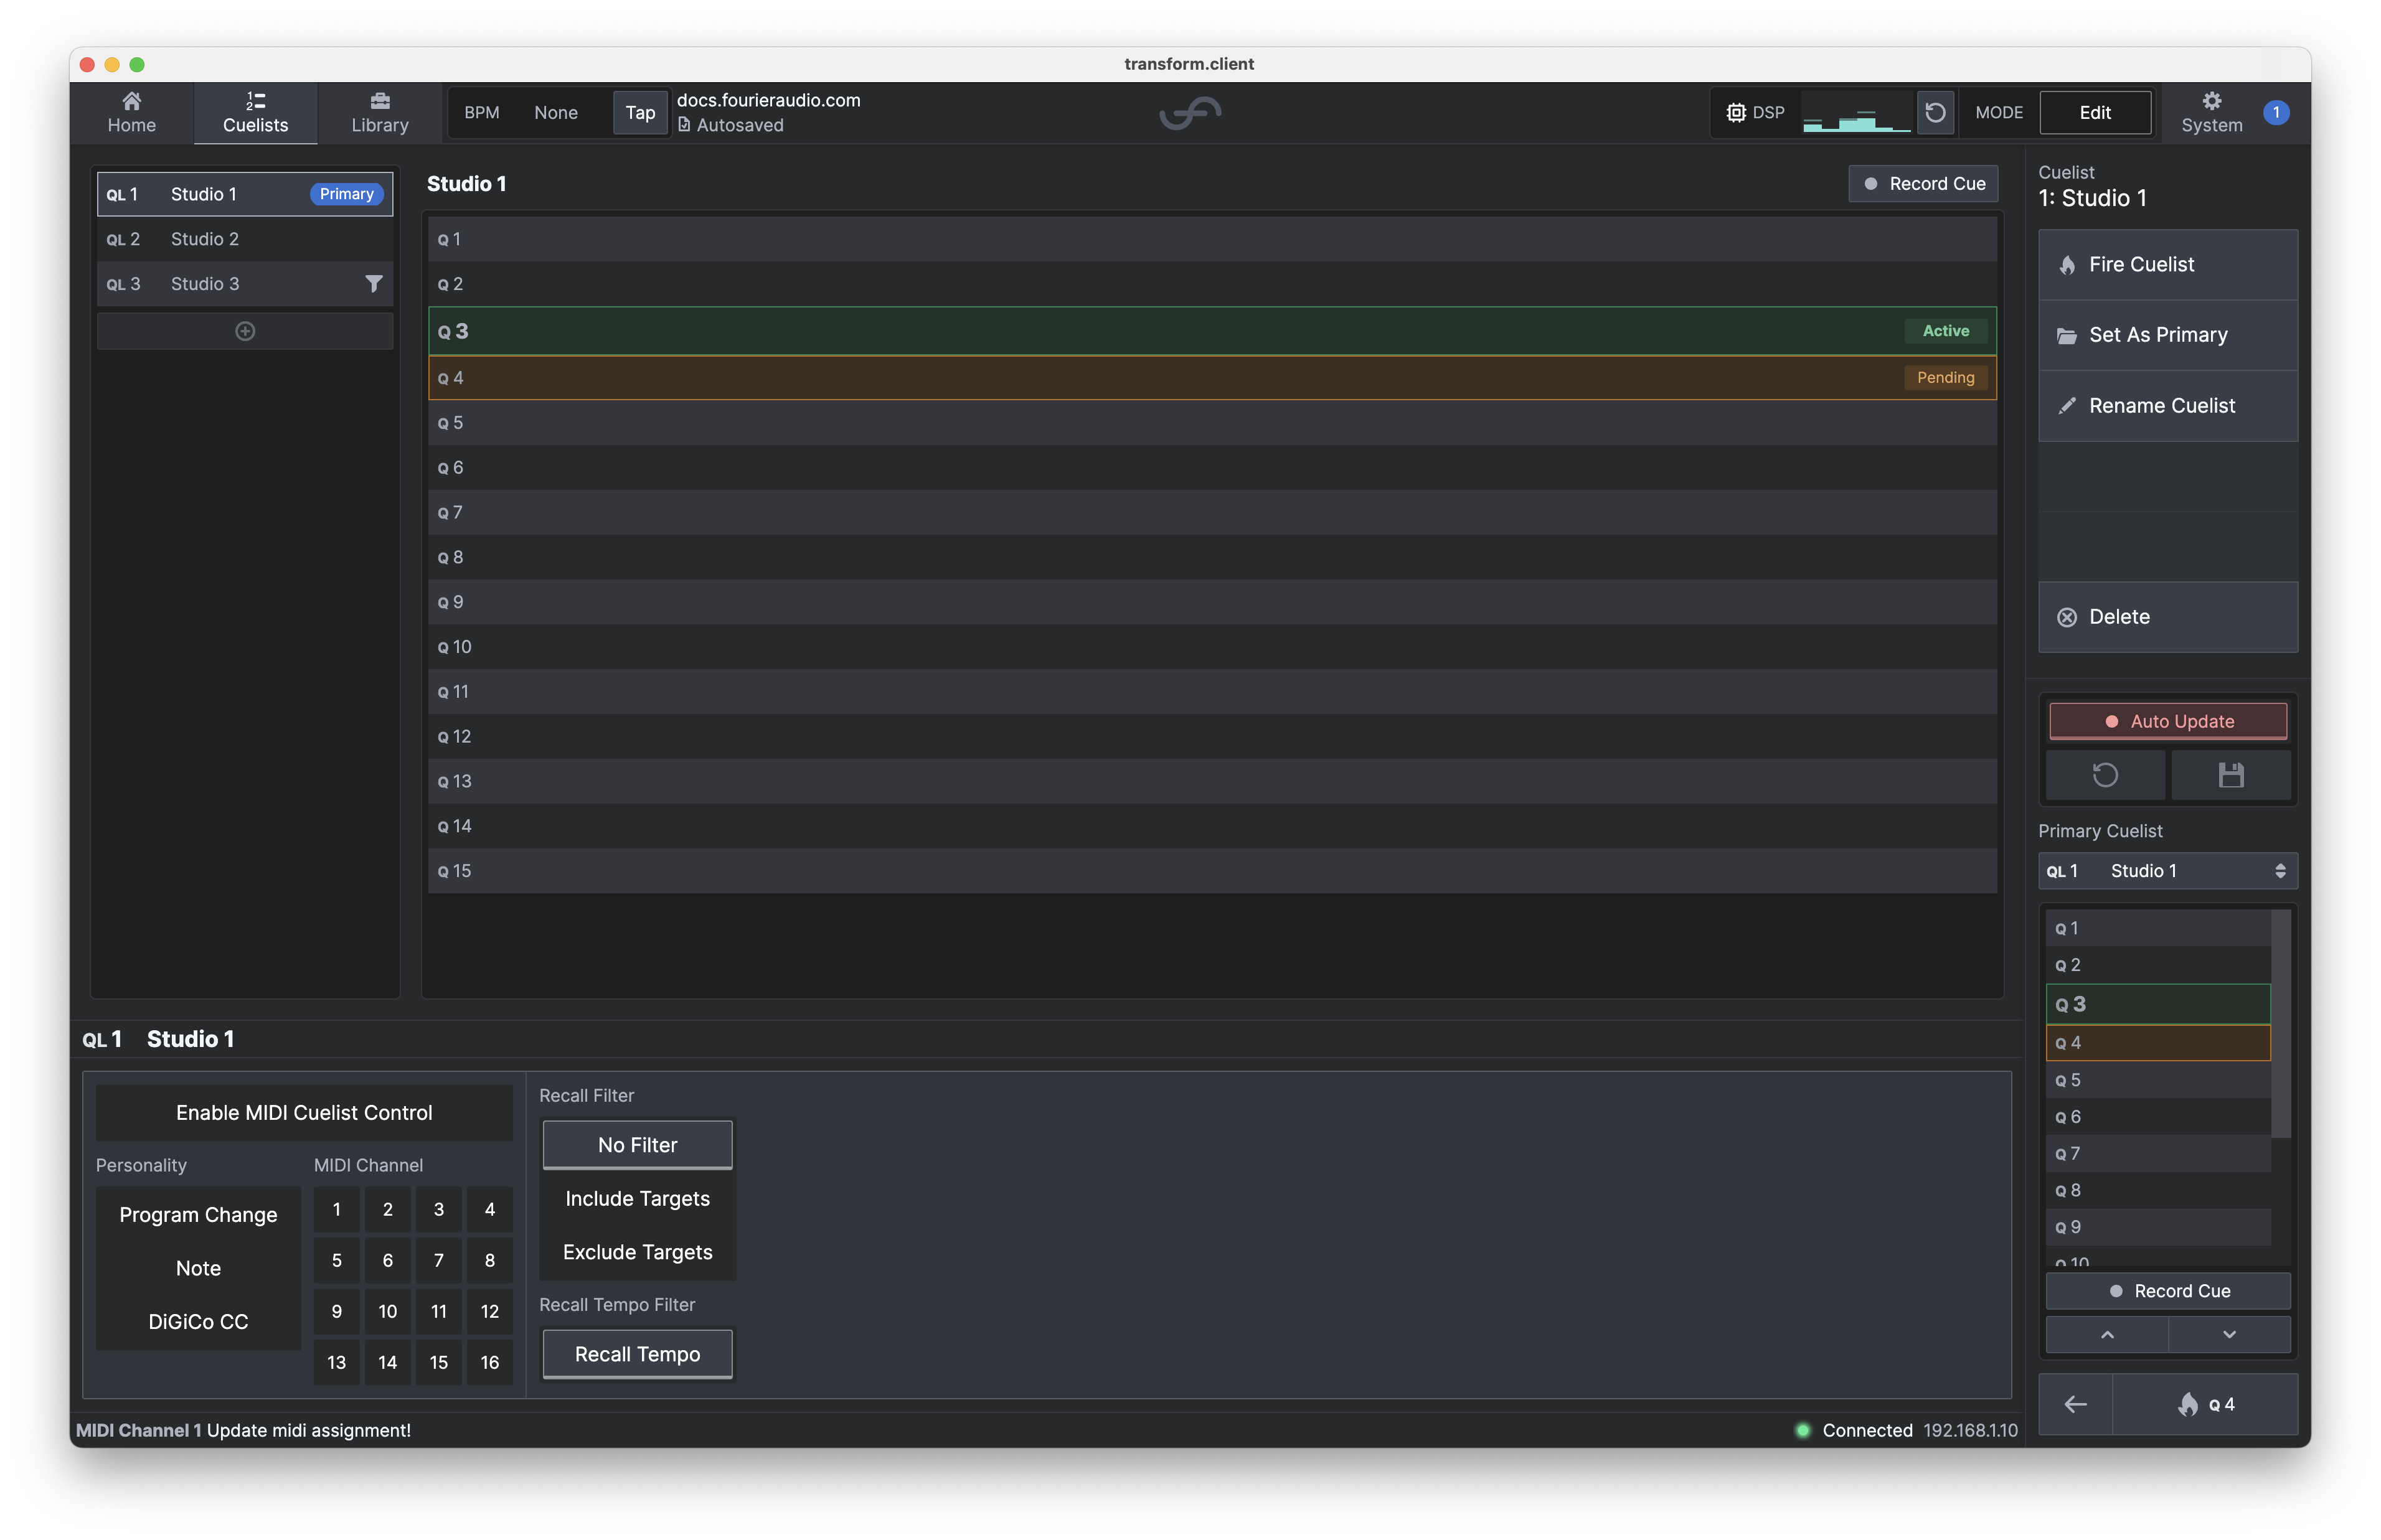The height and width of the screenshot is (1540, 2381).
Task: Click the top Record Cue button
Action: (1922, 184)
